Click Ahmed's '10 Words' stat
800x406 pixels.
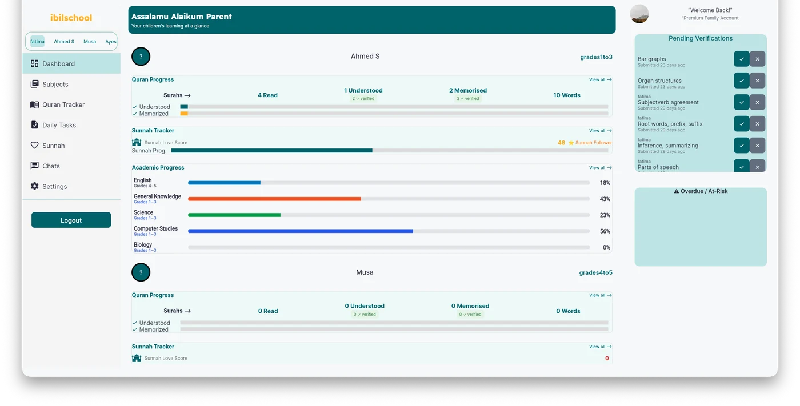567,95
